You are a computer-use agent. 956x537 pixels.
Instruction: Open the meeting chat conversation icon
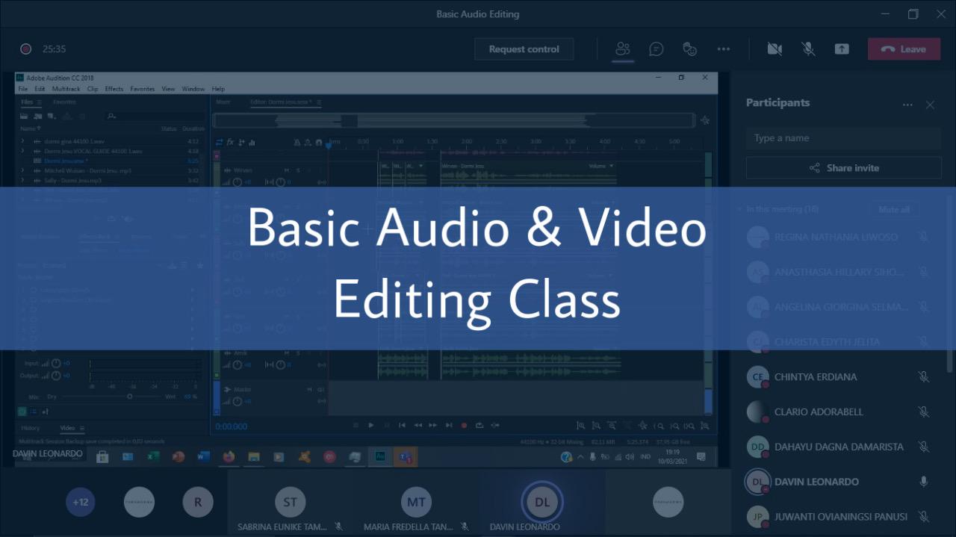coord(657,49)
